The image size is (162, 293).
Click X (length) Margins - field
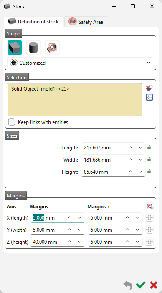click(58, 218)
